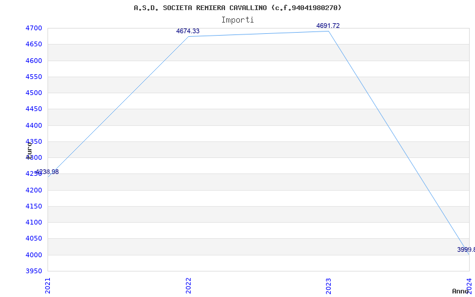Click the data label 4691.72
475x297 pixels.
click(x=328, y=26)
